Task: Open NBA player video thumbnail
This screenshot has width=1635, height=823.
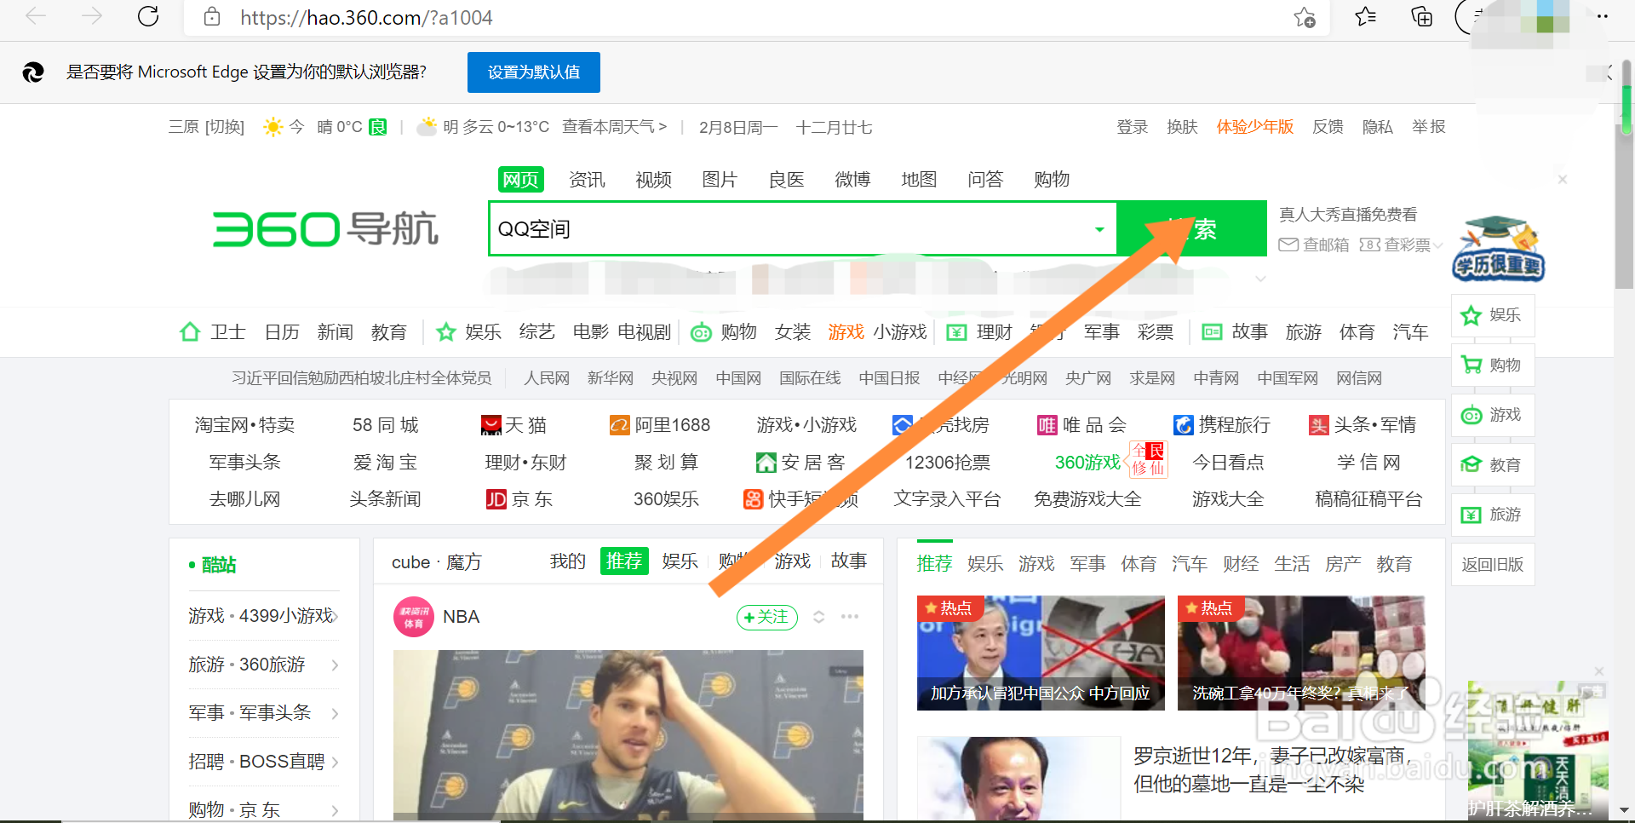Action: (x=628, y=734)
